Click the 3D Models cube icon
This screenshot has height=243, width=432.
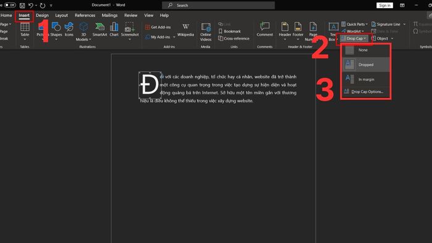(x=83, y=27)
